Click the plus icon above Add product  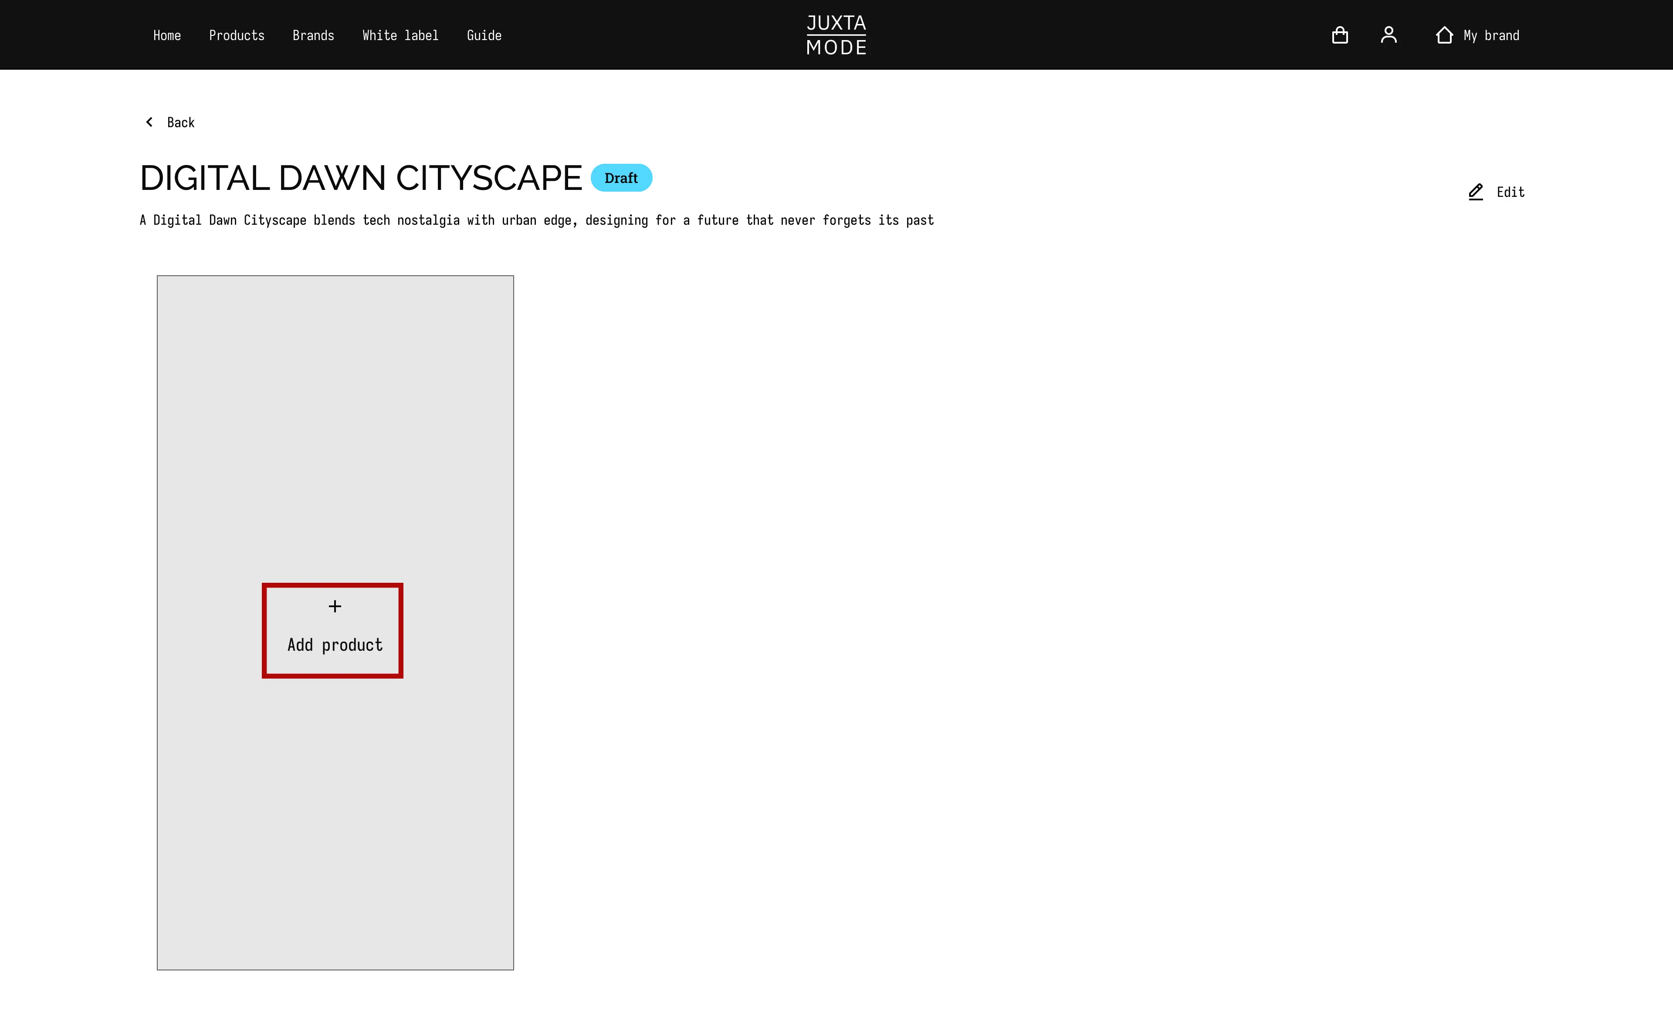pos(335,606)
